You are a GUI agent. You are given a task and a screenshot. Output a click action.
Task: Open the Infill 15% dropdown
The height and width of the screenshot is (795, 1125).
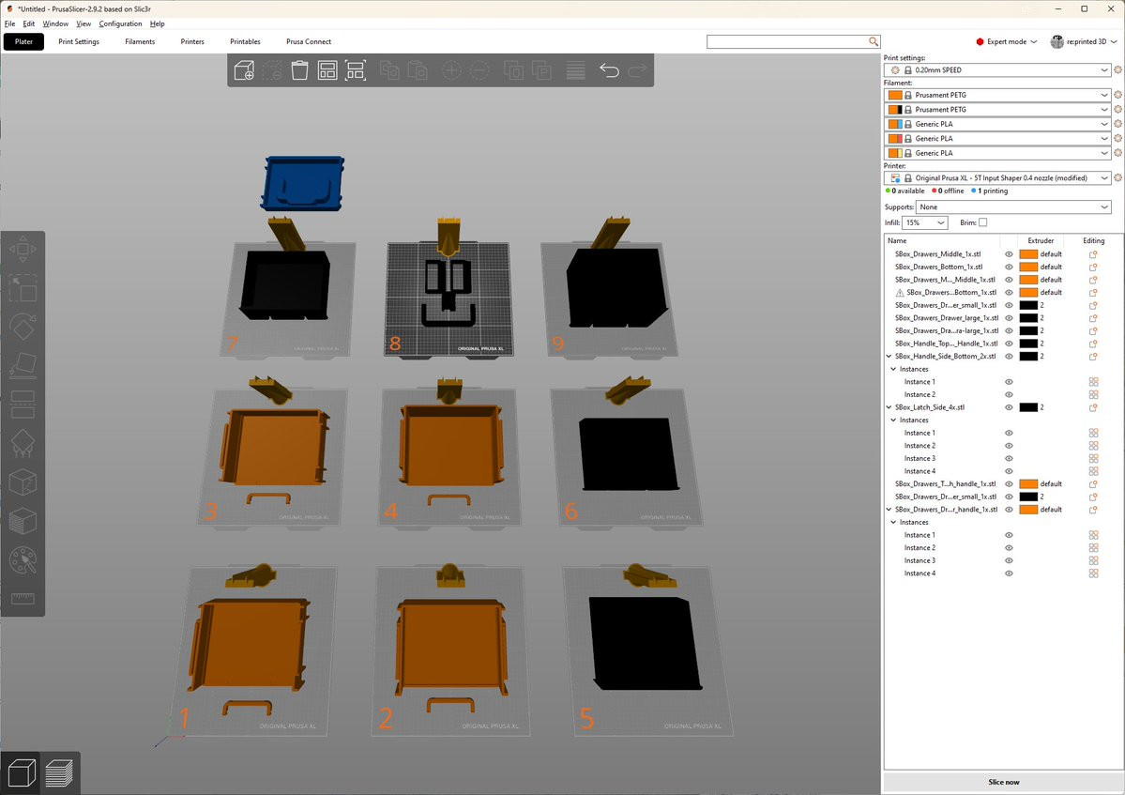[925, 222]
